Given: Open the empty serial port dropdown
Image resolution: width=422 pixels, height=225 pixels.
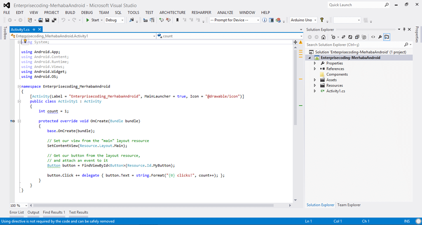Looking at the screenshot, I should pyautogui.click(x=347, y=20).
